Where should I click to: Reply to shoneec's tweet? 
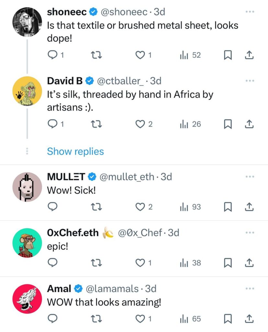(x=52, y=55)
